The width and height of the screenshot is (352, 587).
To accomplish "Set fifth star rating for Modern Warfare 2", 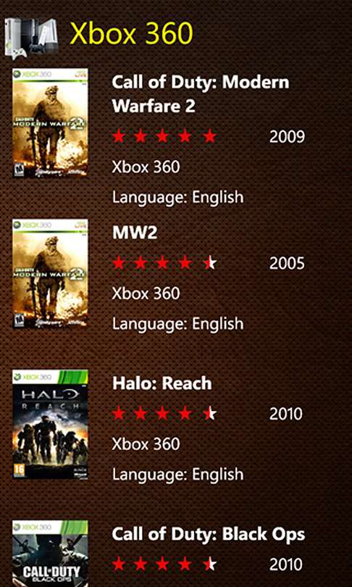I will pos(210,137).
